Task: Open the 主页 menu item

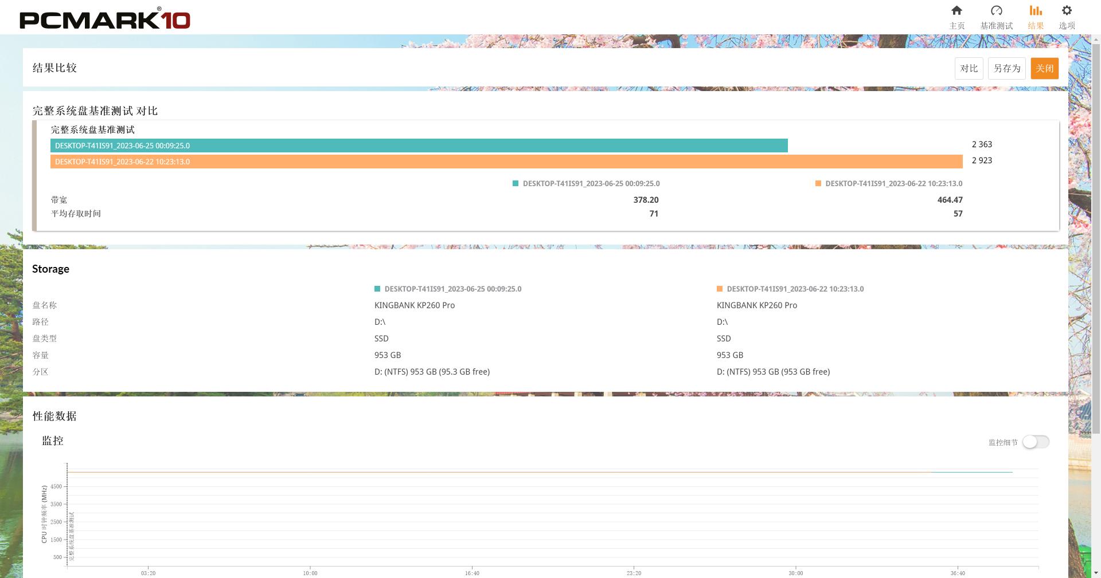Action: click(956, 25)
